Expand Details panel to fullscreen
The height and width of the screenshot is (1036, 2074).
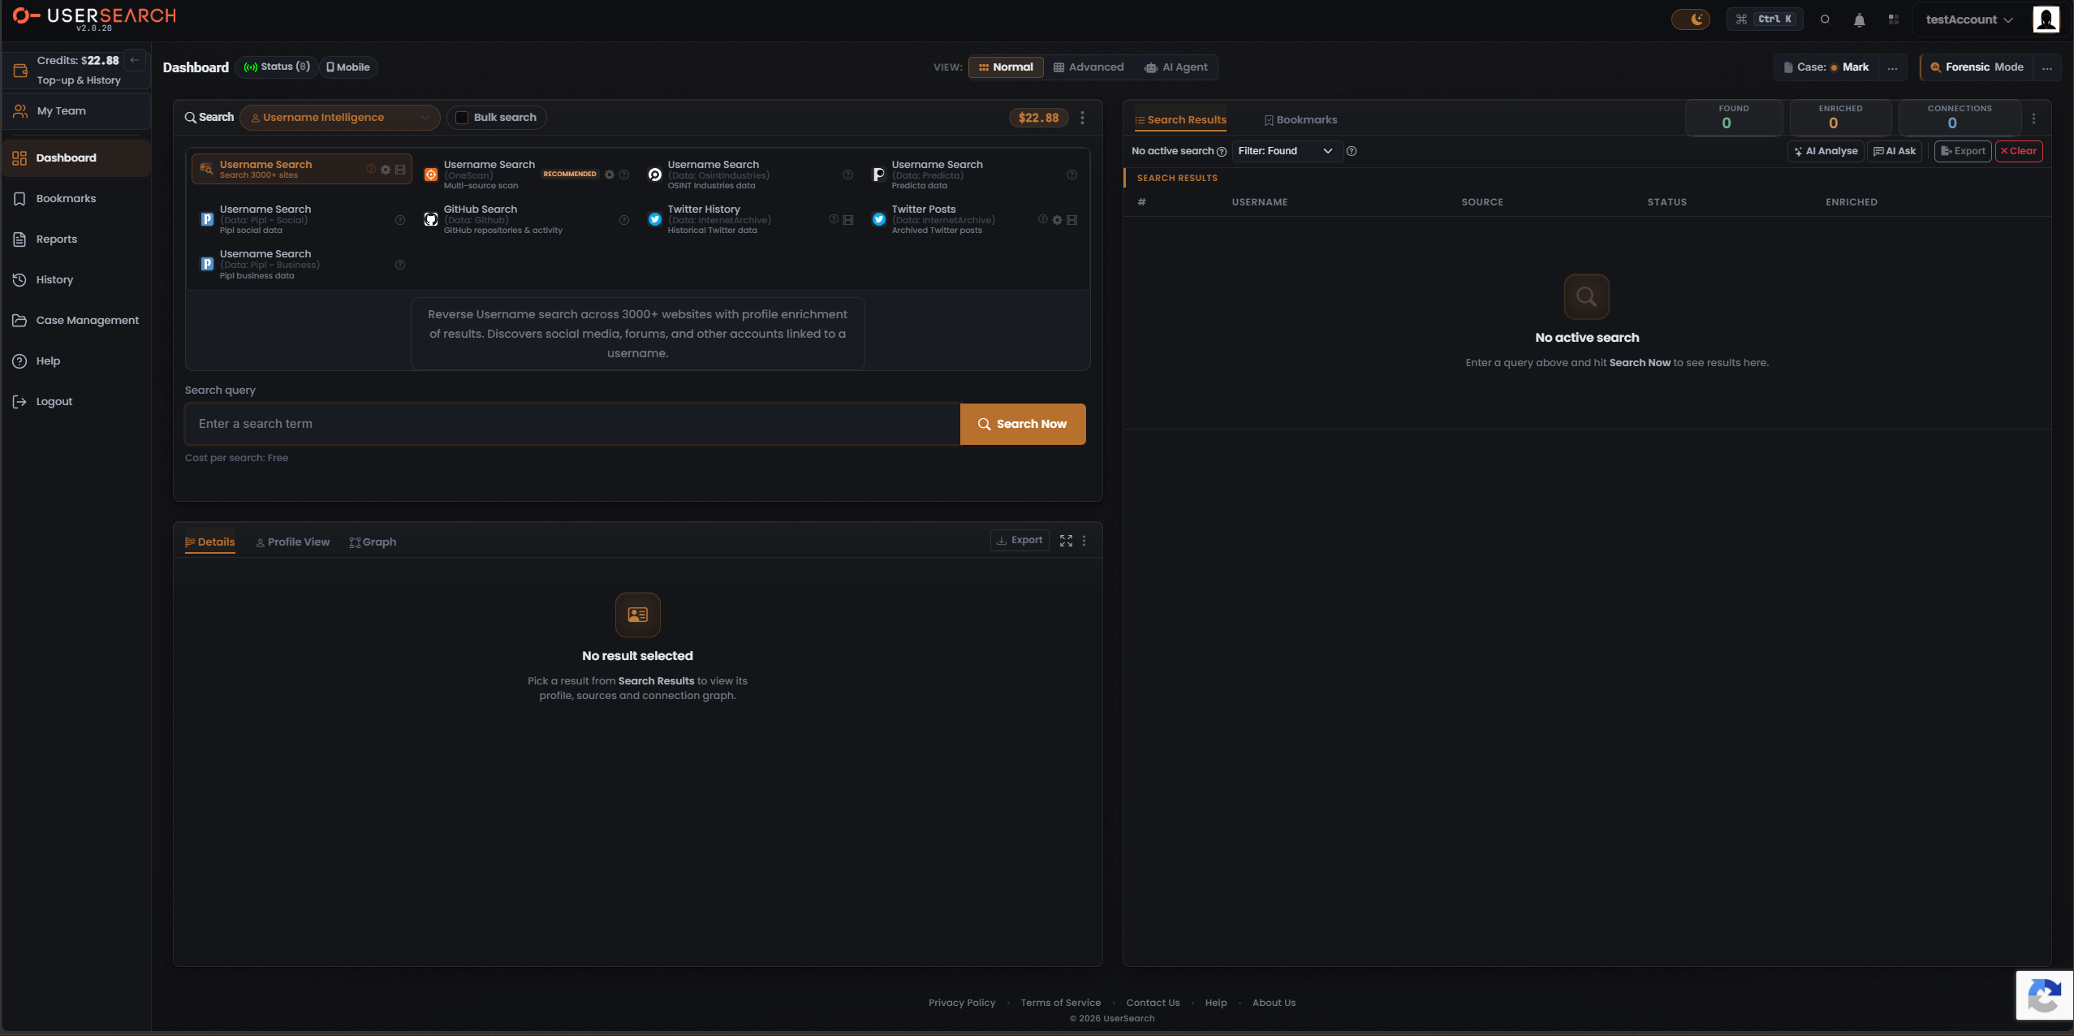click(1066, 541)
